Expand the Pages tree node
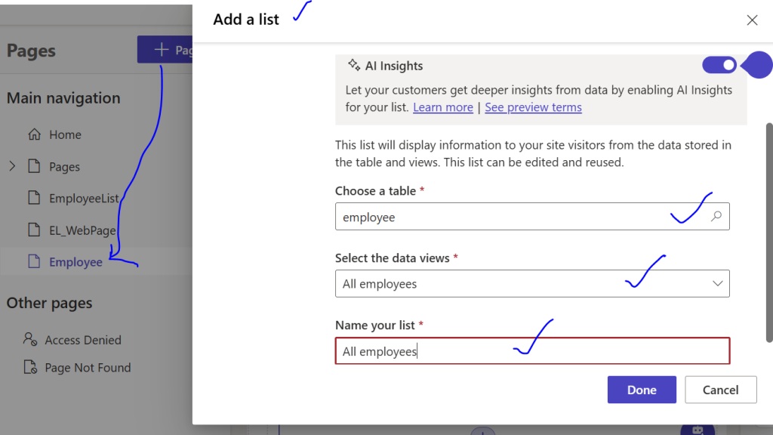Image resolution: width=773 pixels, height=435 pixels. click(x=12, y=166)
